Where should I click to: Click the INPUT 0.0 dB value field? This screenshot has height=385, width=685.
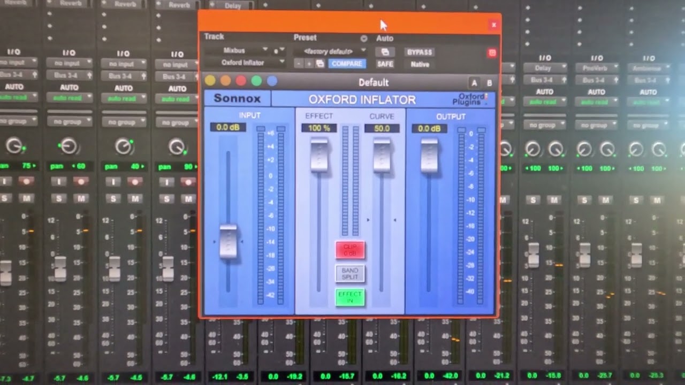pos(227,127)
